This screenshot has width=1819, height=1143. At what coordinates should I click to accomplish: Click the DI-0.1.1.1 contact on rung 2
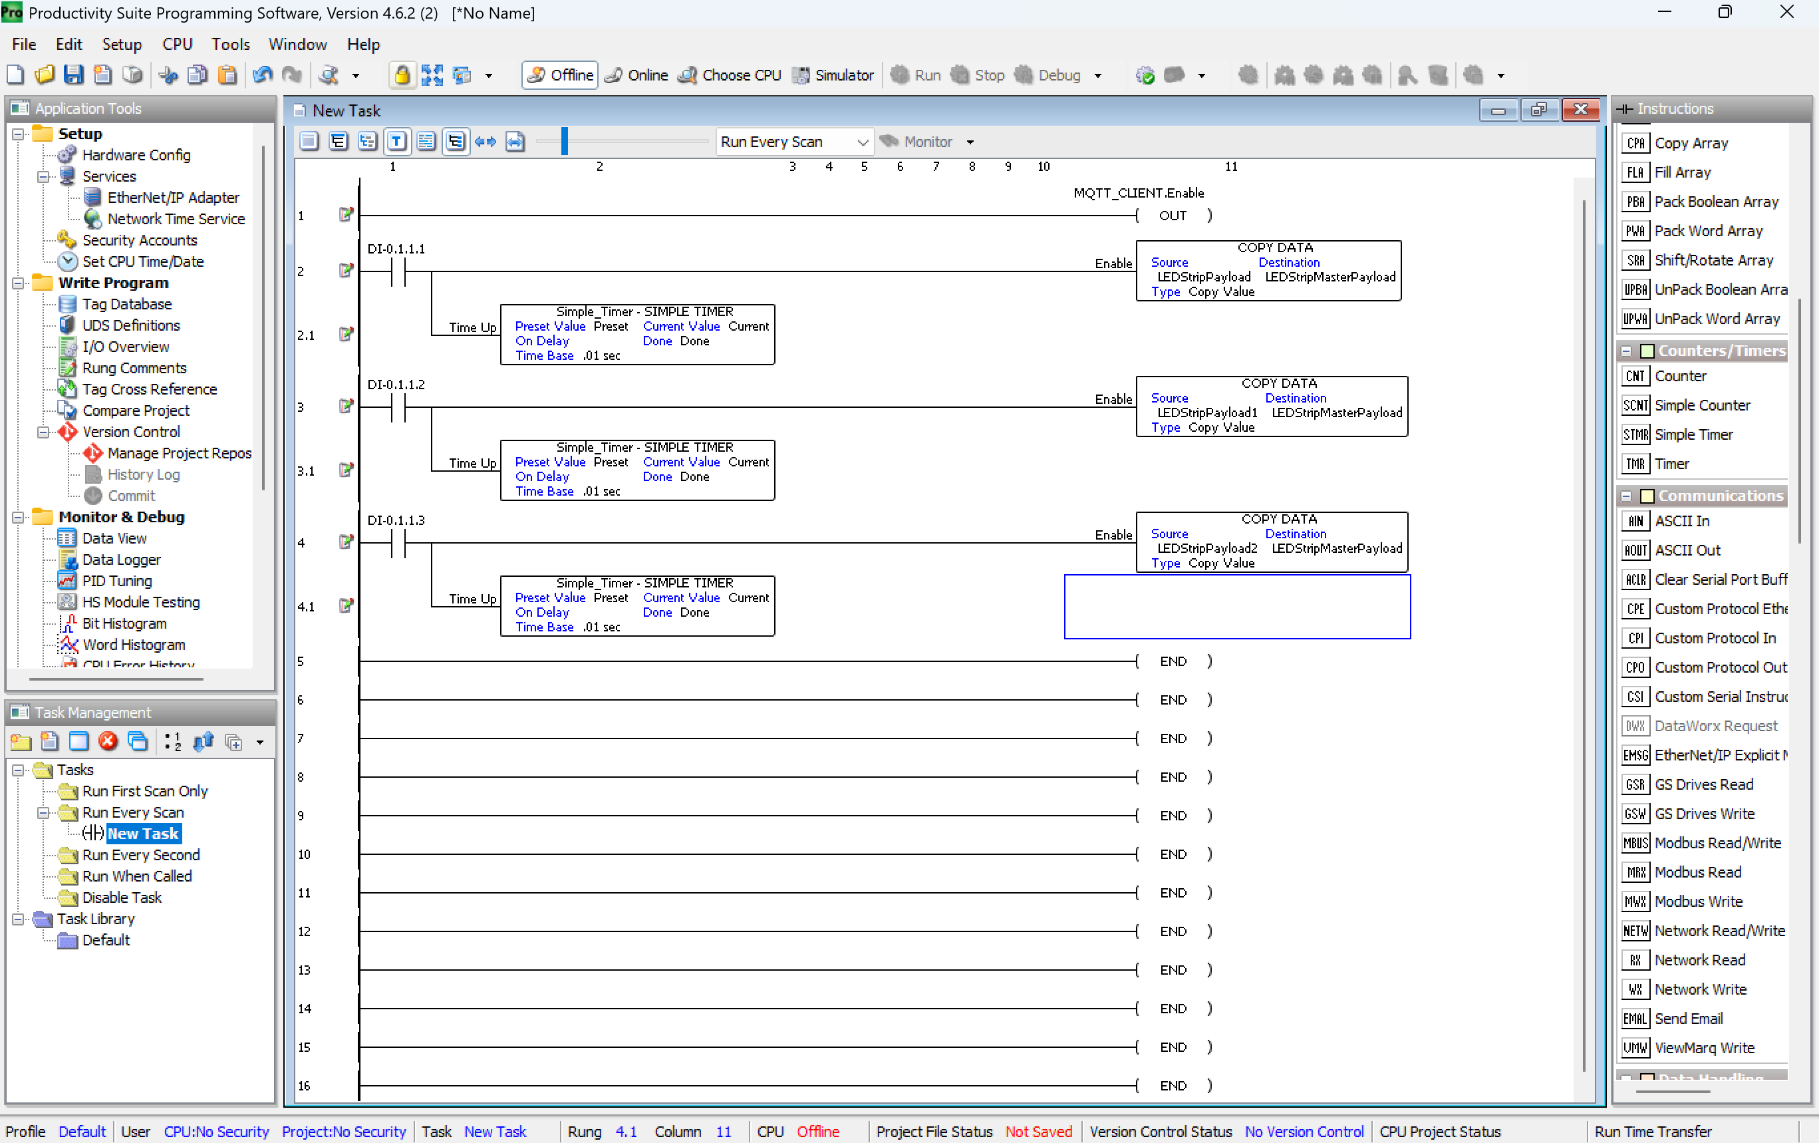[x=398, y=271]
